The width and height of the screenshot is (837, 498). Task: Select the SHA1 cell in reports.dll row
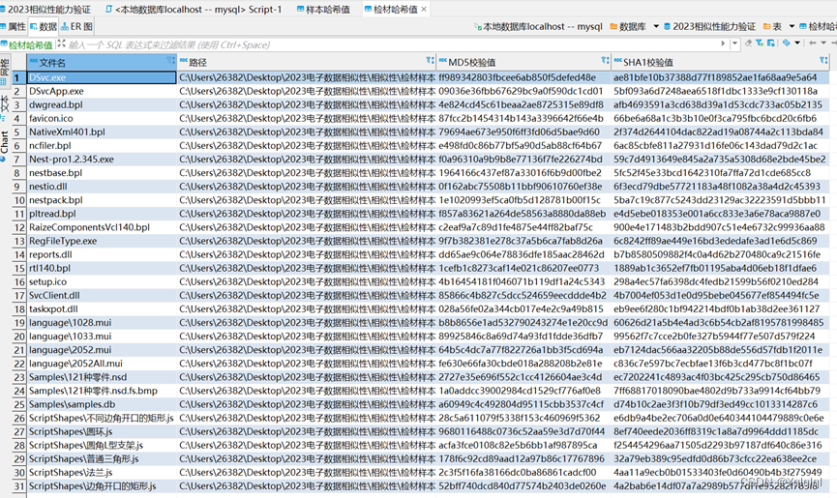point(721,255)
